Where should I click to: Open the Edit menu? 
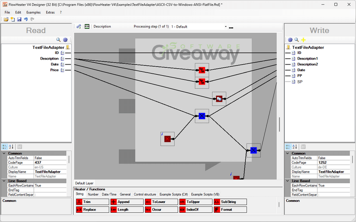tap(18, 12)
